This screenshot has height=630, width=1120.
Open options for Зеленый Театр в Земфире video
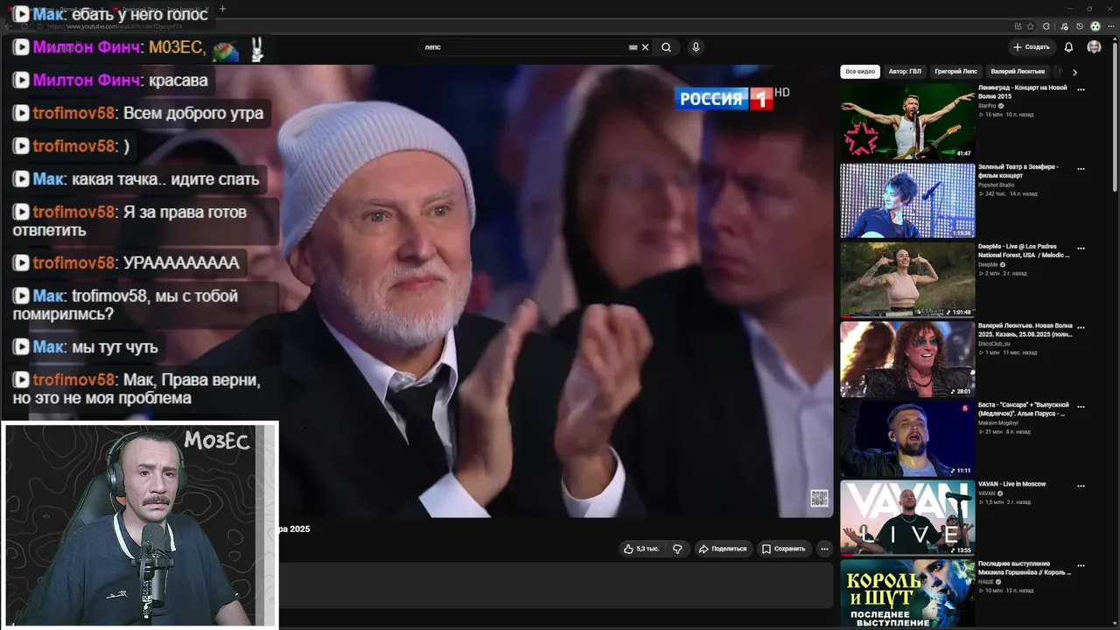coord(1081,169)
